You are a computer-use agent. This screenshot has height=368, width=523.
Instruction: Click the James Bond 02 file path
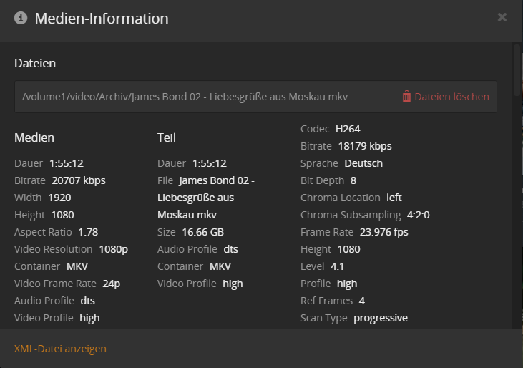(185, 96)
